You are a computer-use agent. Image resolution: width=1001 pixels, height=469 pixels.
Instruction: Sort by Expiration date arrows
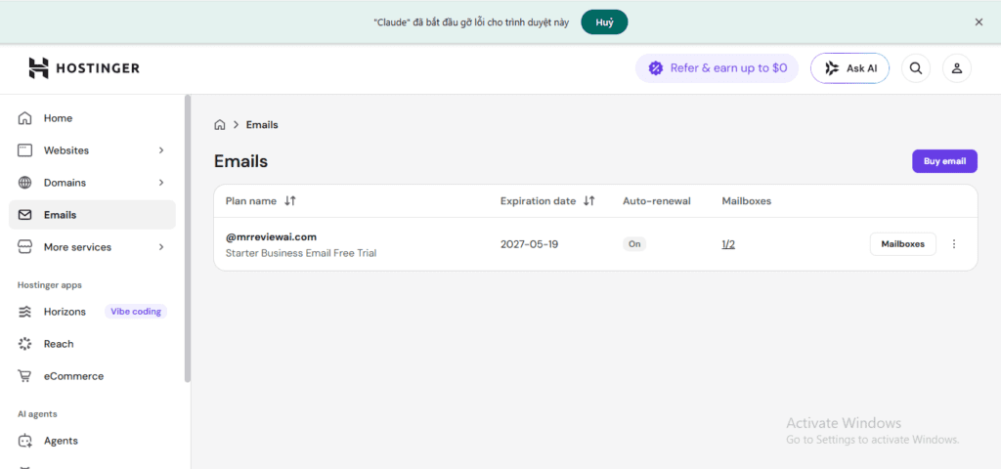588,201
